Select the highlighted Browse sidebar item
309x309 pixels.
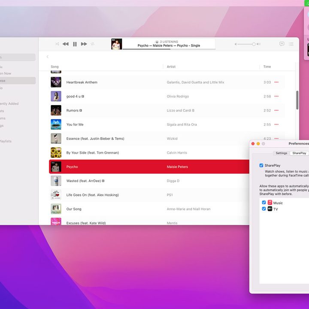[x=18, y=81]
